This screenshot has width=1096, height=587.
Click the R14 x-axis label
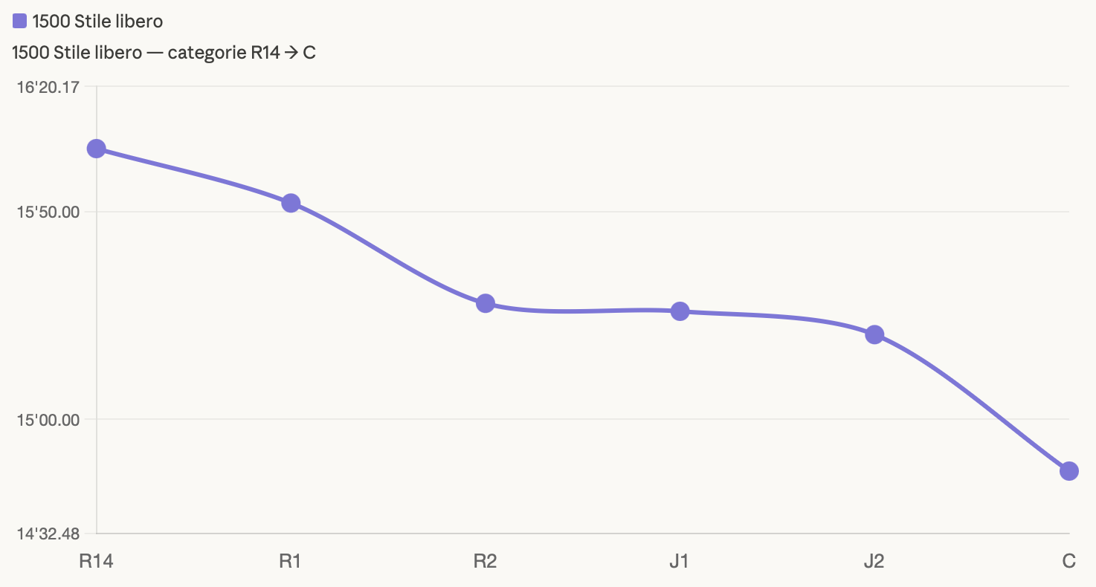pyautogui.click(x=97, y=561)
